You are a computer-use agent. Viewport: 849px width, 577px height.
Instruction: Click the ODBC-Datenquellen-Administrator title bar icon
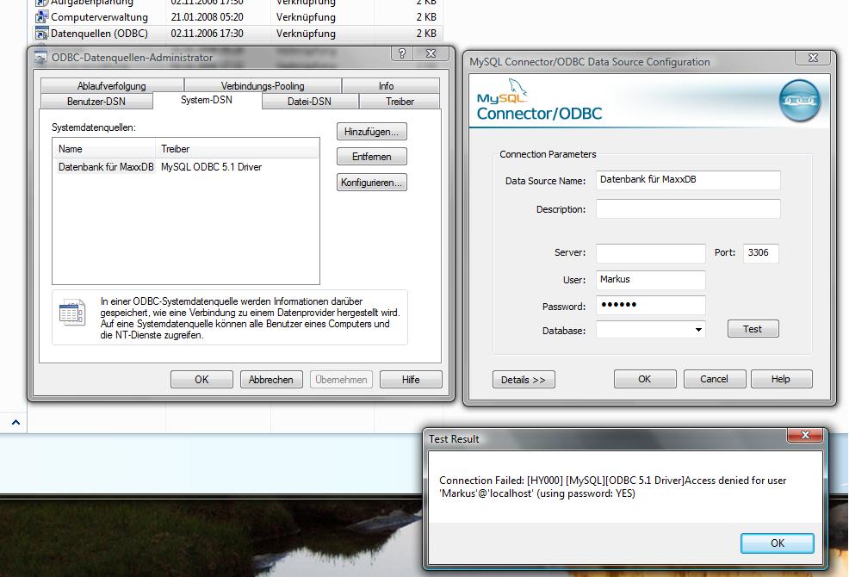coord(40,57)
